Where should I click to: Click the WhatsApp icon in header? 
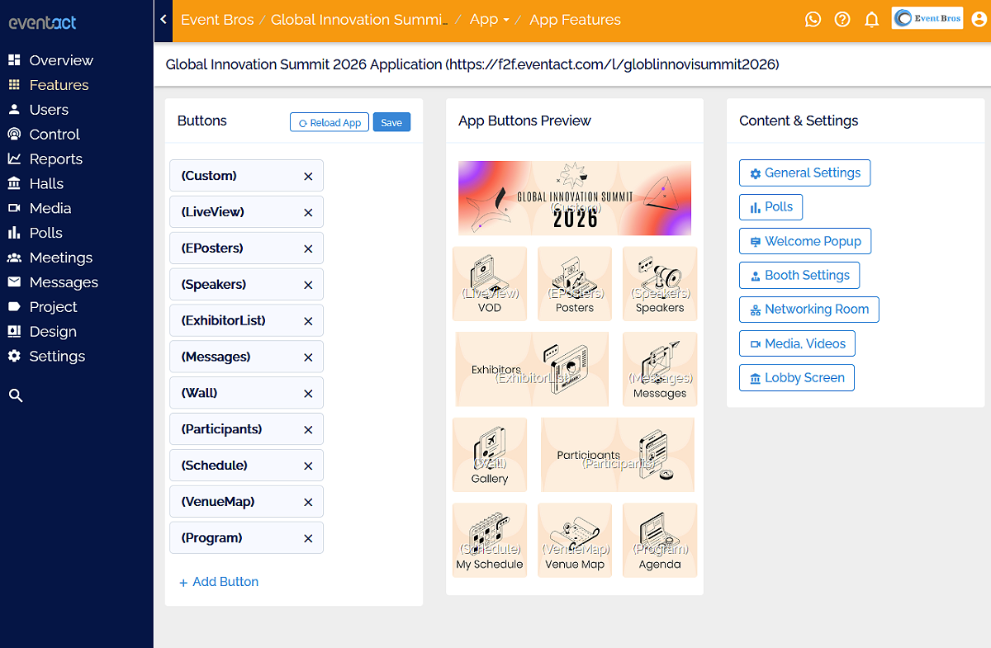[x=813, y=19]
